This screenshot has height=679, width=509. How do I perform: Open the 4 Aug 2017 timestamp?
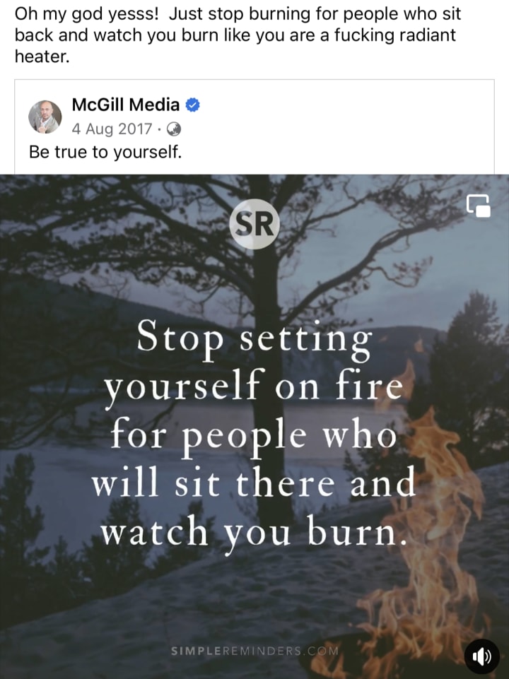(112, 129)
